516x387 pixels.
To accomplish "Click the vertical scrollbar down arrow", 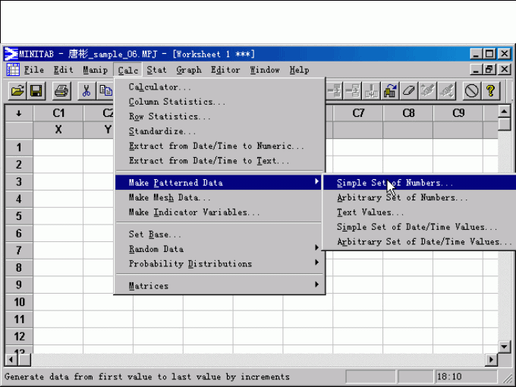I will click(x=505, y=344).
